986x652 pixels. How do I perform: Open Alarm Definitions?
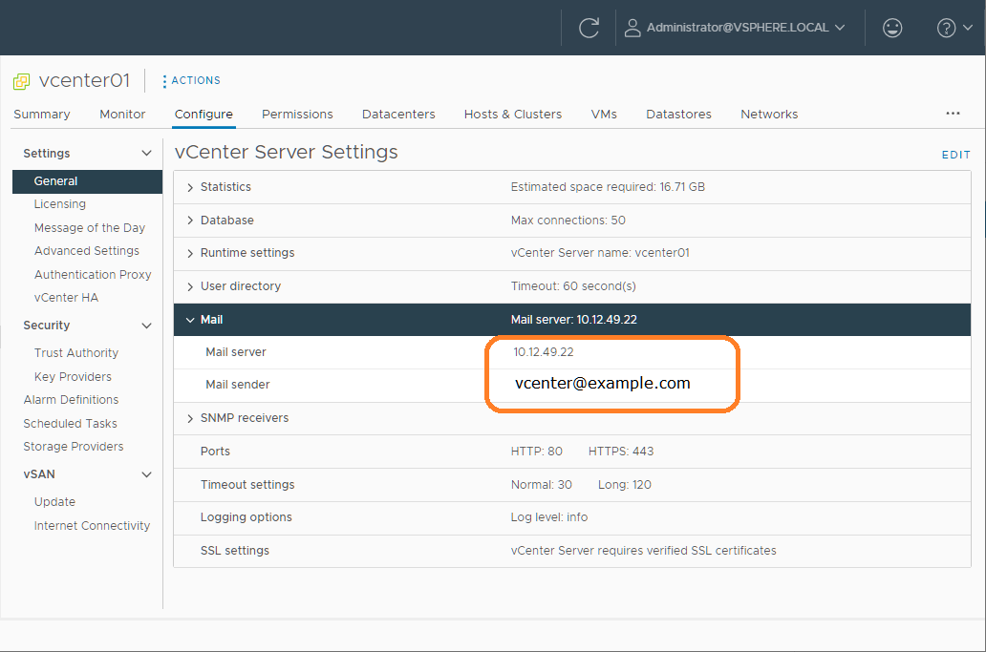click(71, 400)
